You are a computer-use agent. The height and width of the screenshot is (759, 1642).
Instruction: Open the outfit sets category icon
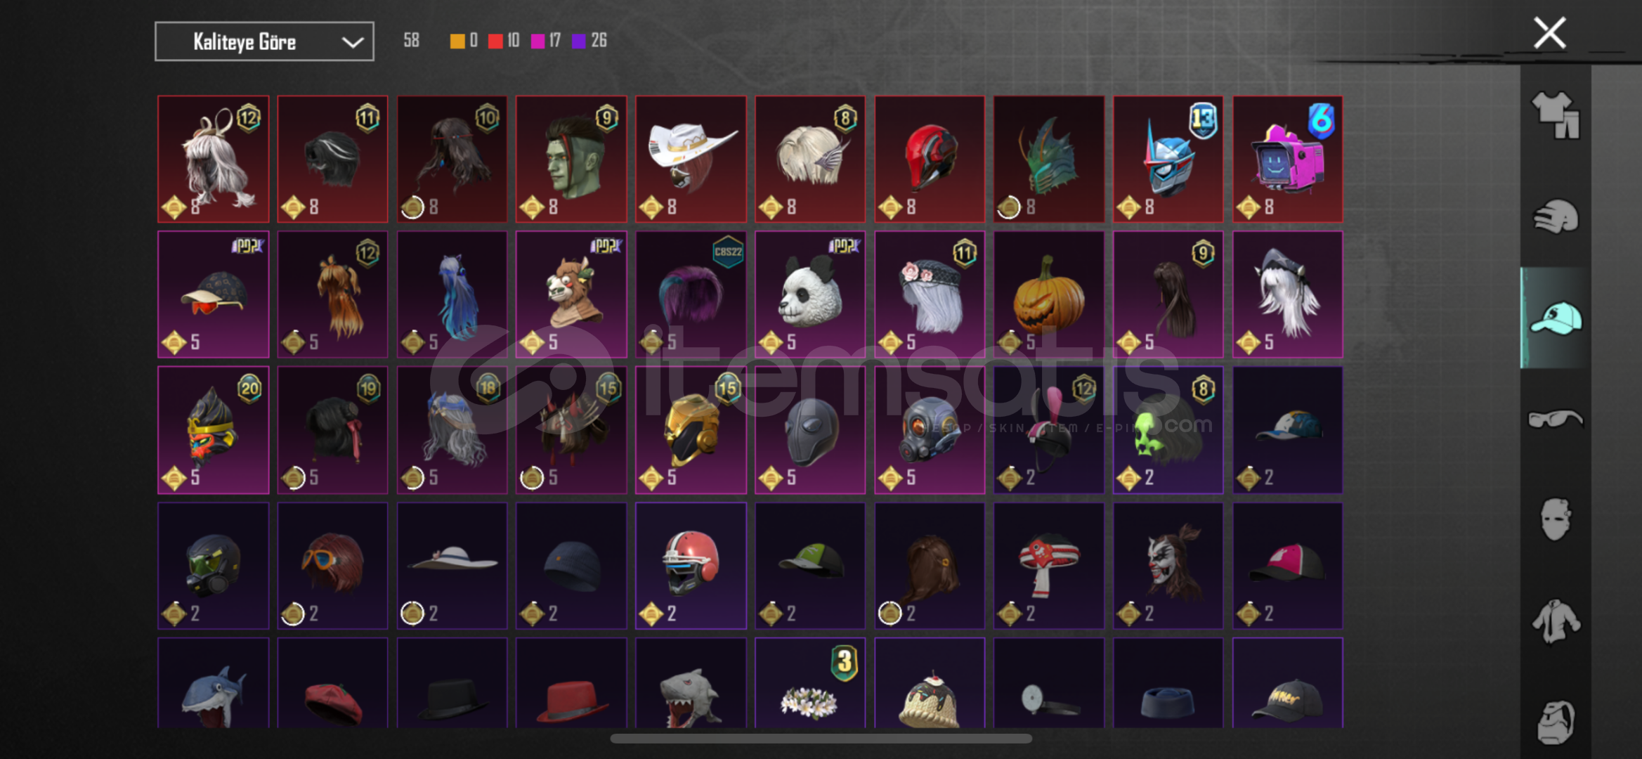click(x=1555, y=115)
